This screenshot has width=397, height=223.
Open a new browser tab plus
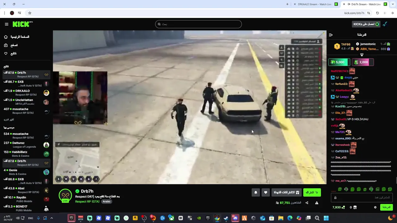pyautogui.click(x=287, y=4)
